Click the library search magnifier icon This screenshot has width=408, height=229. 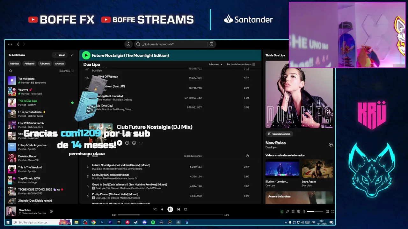click(x=11, y=71)
